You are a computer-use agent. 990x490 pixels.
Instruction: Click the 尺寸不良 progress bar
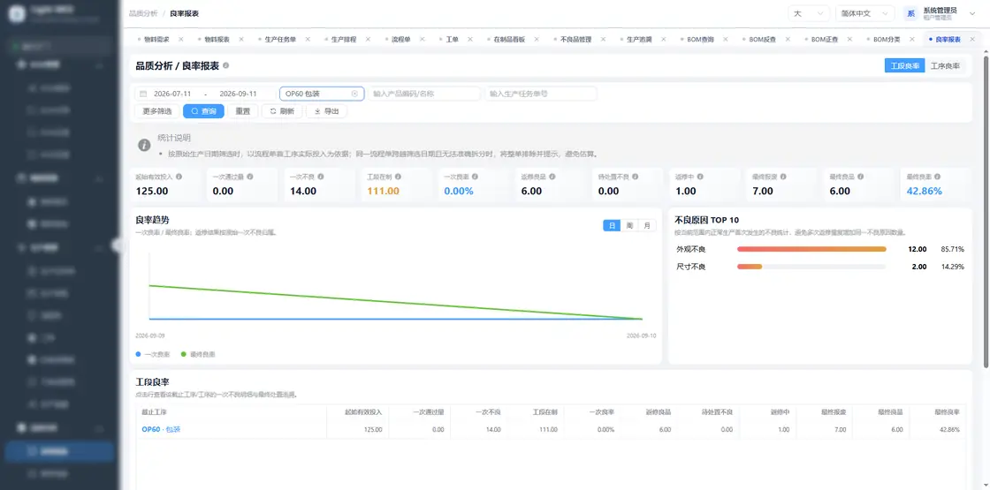tap(811, 267)
